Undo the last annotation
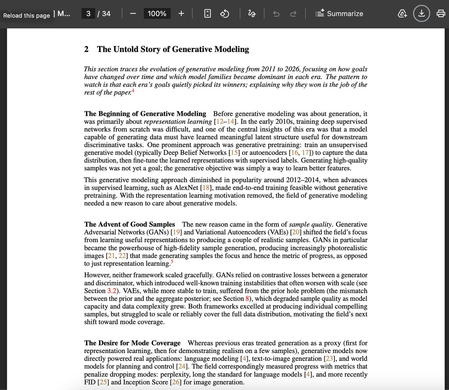 tap(276, 14)
